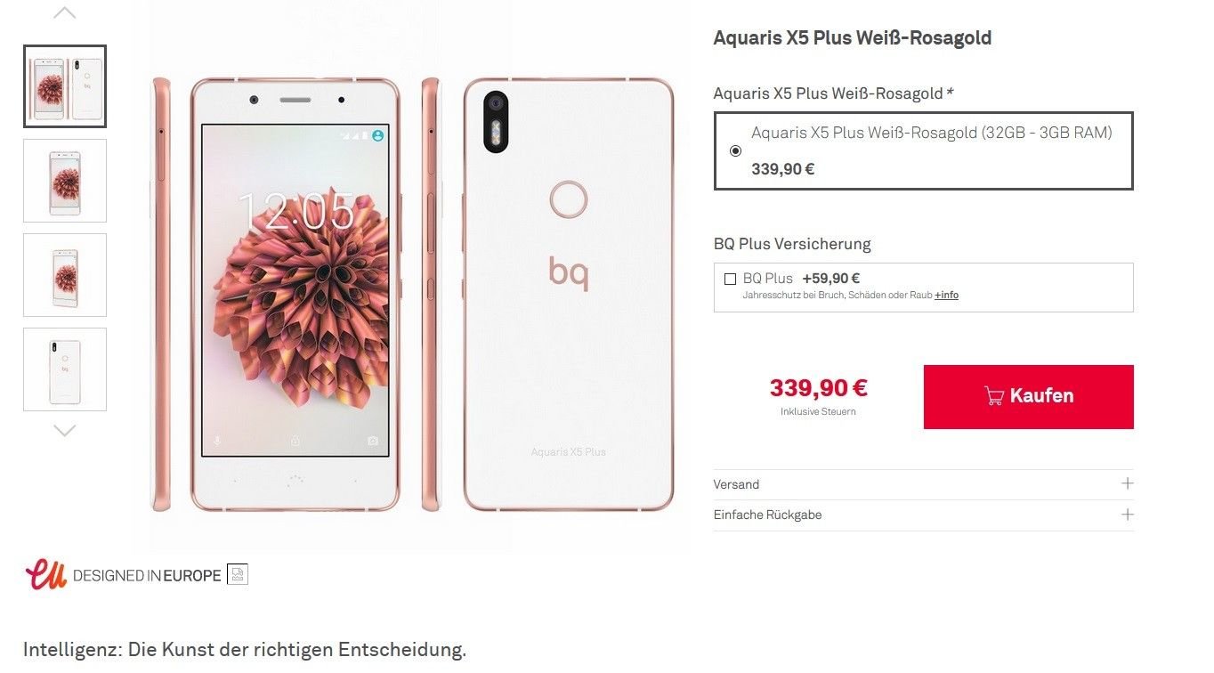
Task: Click the up chevron above thumbnails
Action: click(x=65, y=12)
